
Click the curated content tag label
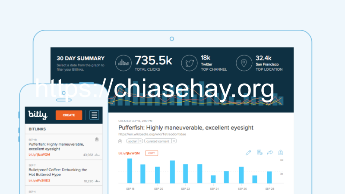(158, 141)
